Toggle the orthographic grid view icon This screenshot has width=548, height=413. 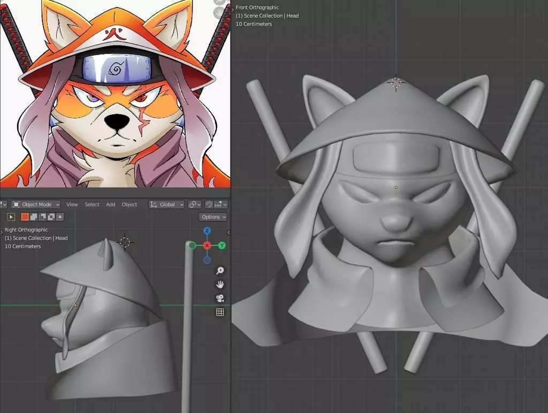[220, 312]
